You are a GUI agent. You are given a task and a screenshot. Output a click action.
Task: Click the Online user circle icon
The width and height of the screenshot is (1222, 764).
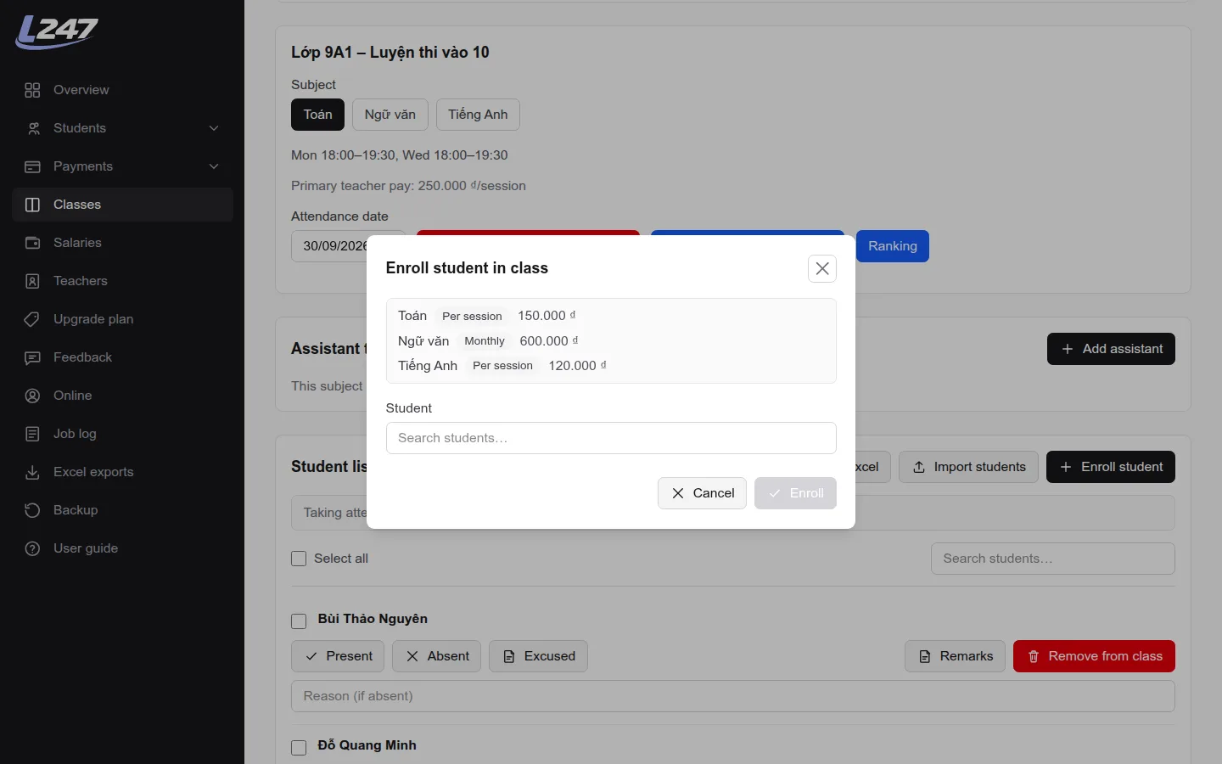click(32, 396)
